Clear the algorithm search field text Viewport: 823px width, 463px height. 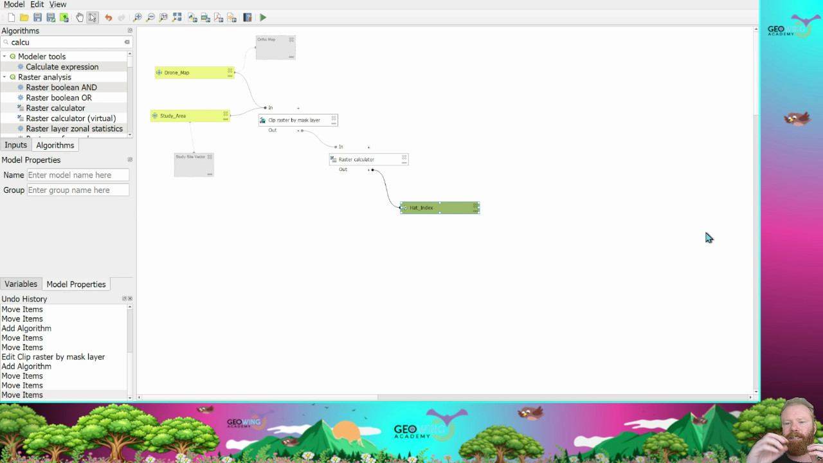127,42
